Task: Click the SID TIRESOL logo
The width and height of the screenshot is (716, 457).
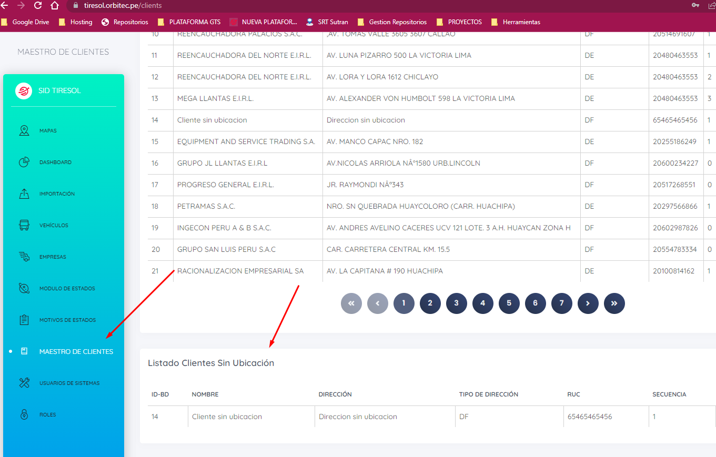Action: (24, 91)
